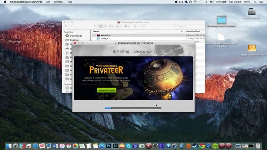Viewport: 267px width, 150px height.
Task: Click the Name column header
Action: [x=96, y=31]
